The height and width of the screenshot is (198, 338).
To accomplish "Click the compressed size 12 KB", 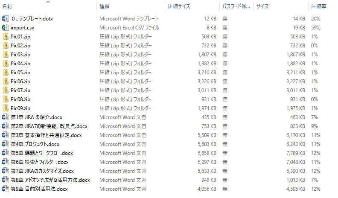I will click(210, 19).
